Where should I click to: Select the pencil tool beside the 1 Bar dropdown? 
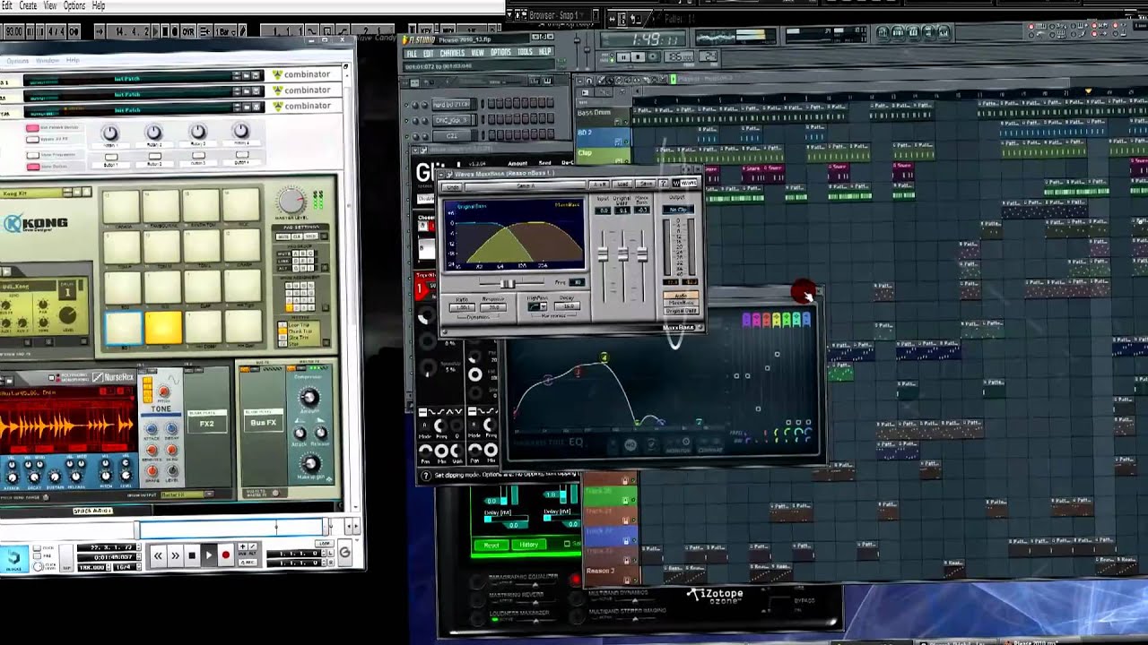(x=244, y=31)
